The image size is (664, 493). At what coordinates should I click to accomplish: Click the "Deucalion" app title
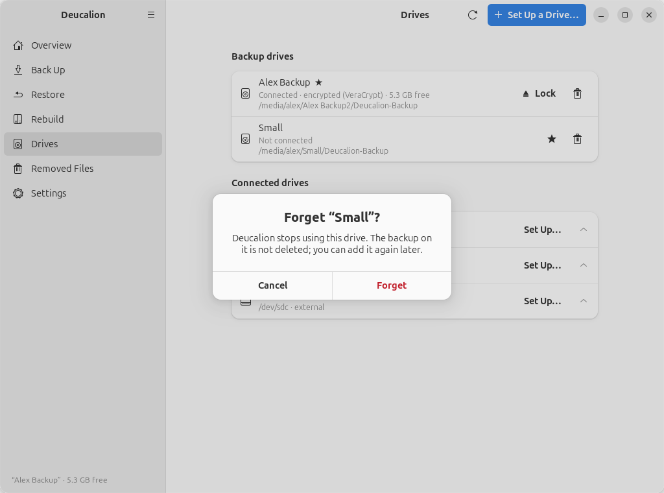click(x=83, y=15)
